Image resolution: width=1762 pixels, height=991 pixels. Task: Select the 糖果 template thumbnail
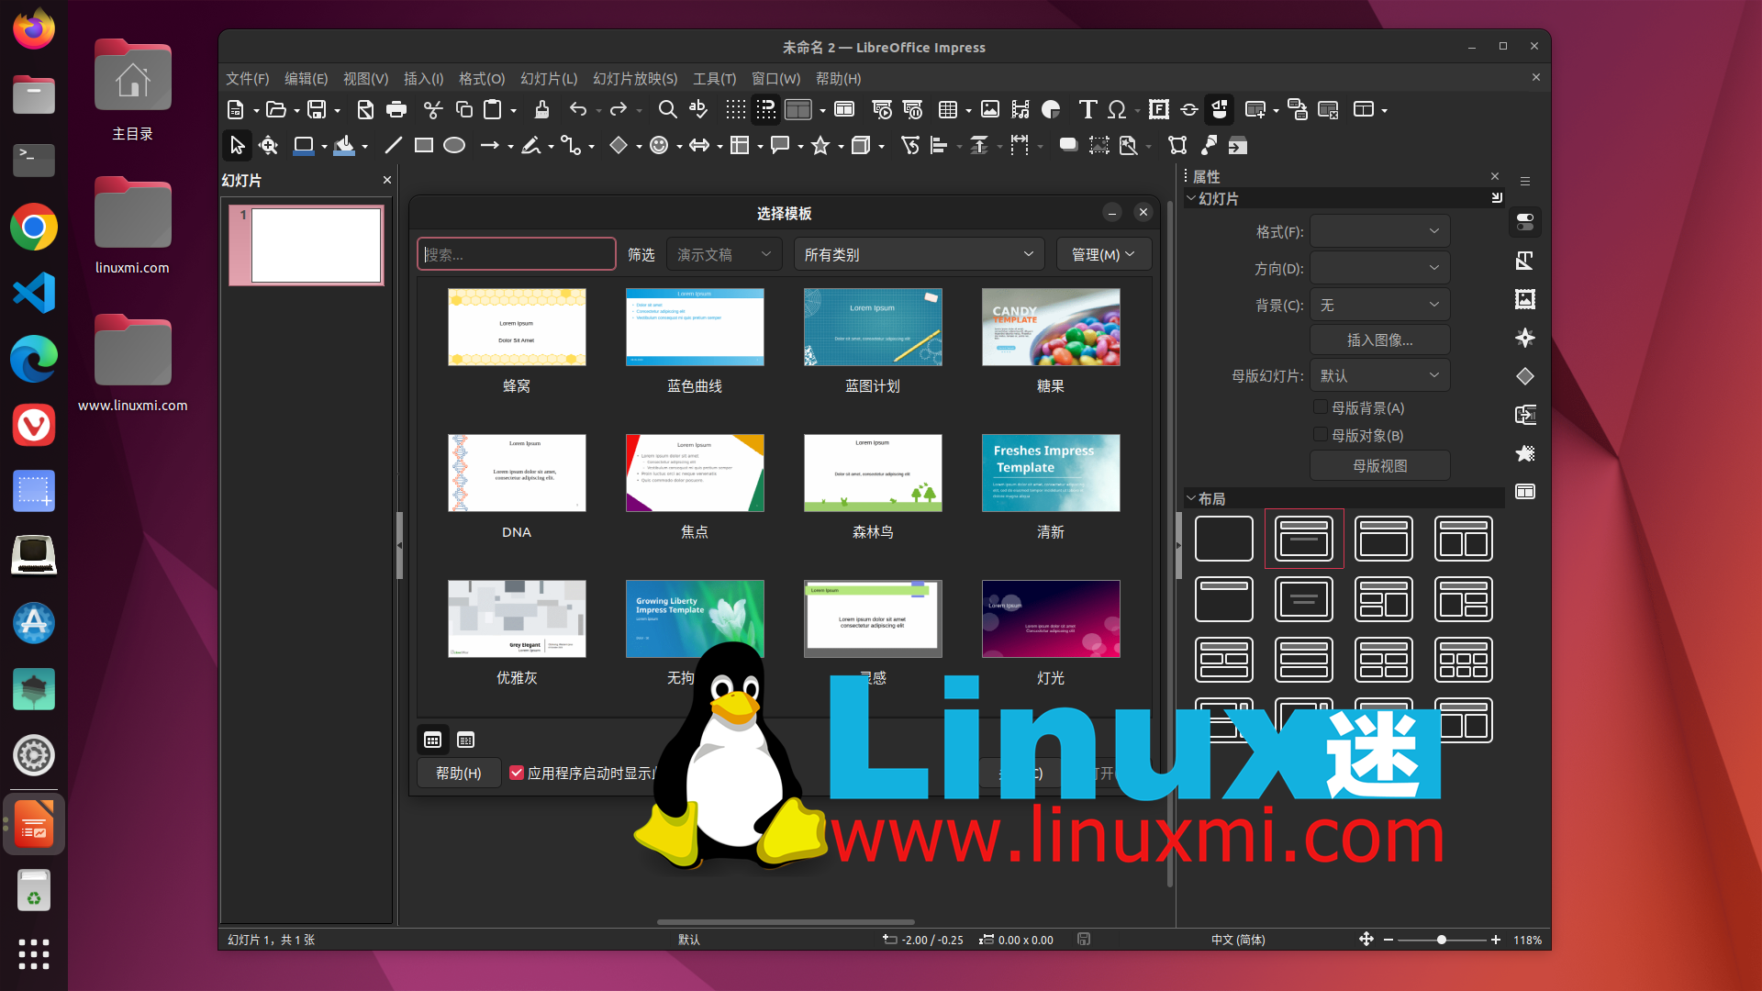[x=1051, y=328]
